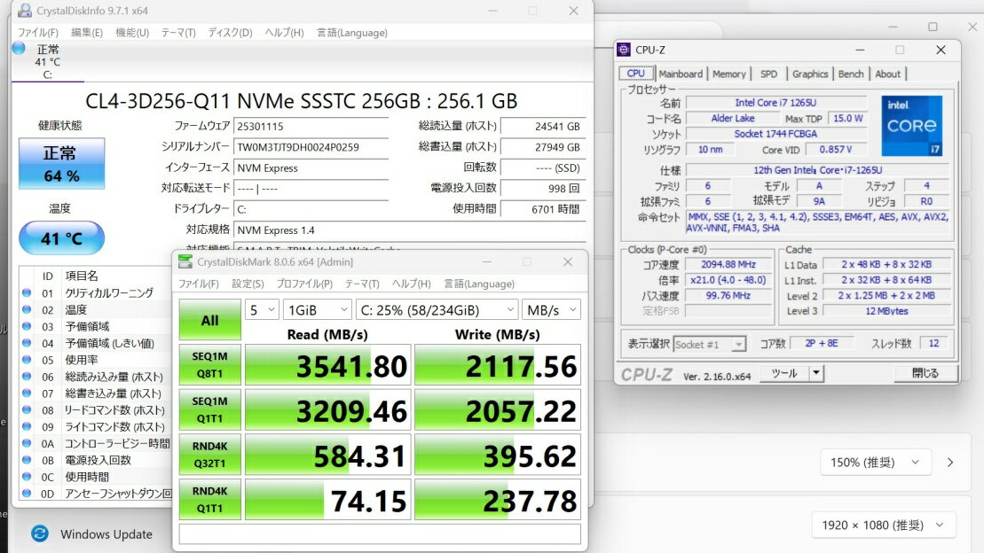Image resolution: width=984 pixels, height=553 pixels.
Task: Click the empty comment field in CrystalDiskMark
Action: [380, 534]
